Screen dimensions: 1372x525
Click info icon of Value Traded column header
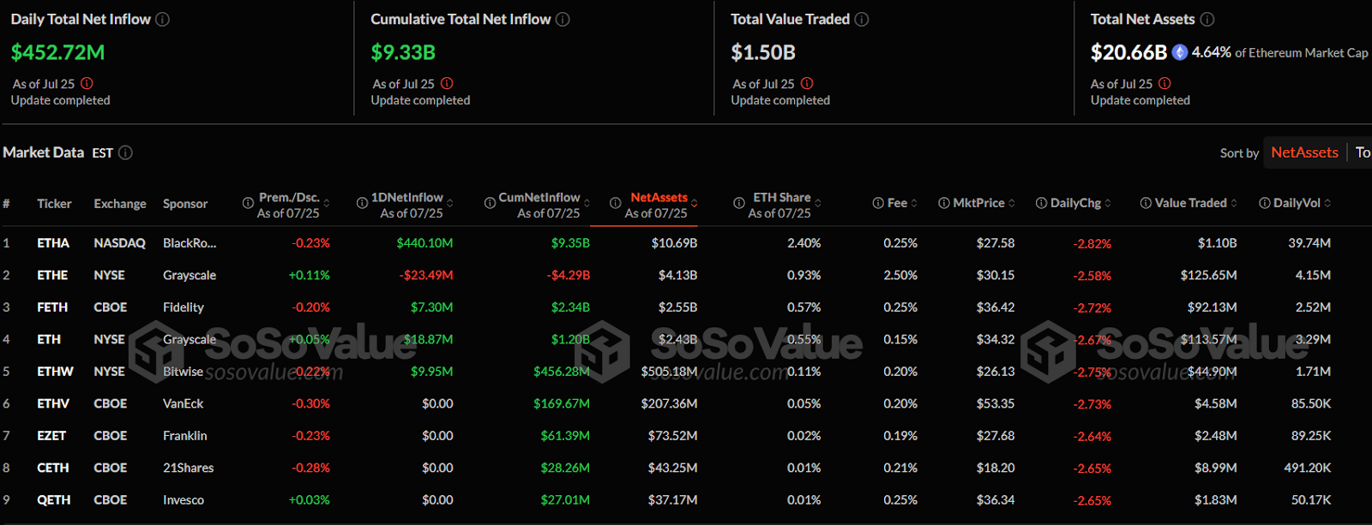(1146, 203)
